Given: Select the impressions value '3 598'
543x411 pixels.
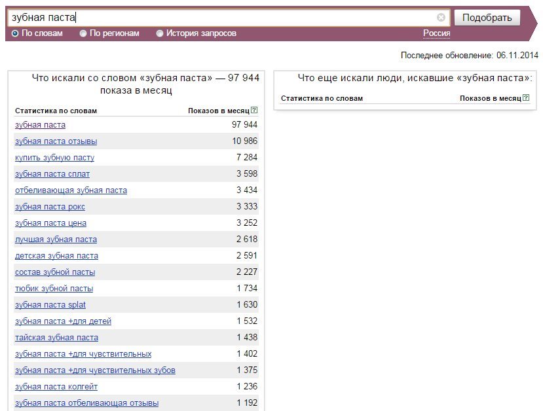Looking at the screenshot, I should click(247, 173).
